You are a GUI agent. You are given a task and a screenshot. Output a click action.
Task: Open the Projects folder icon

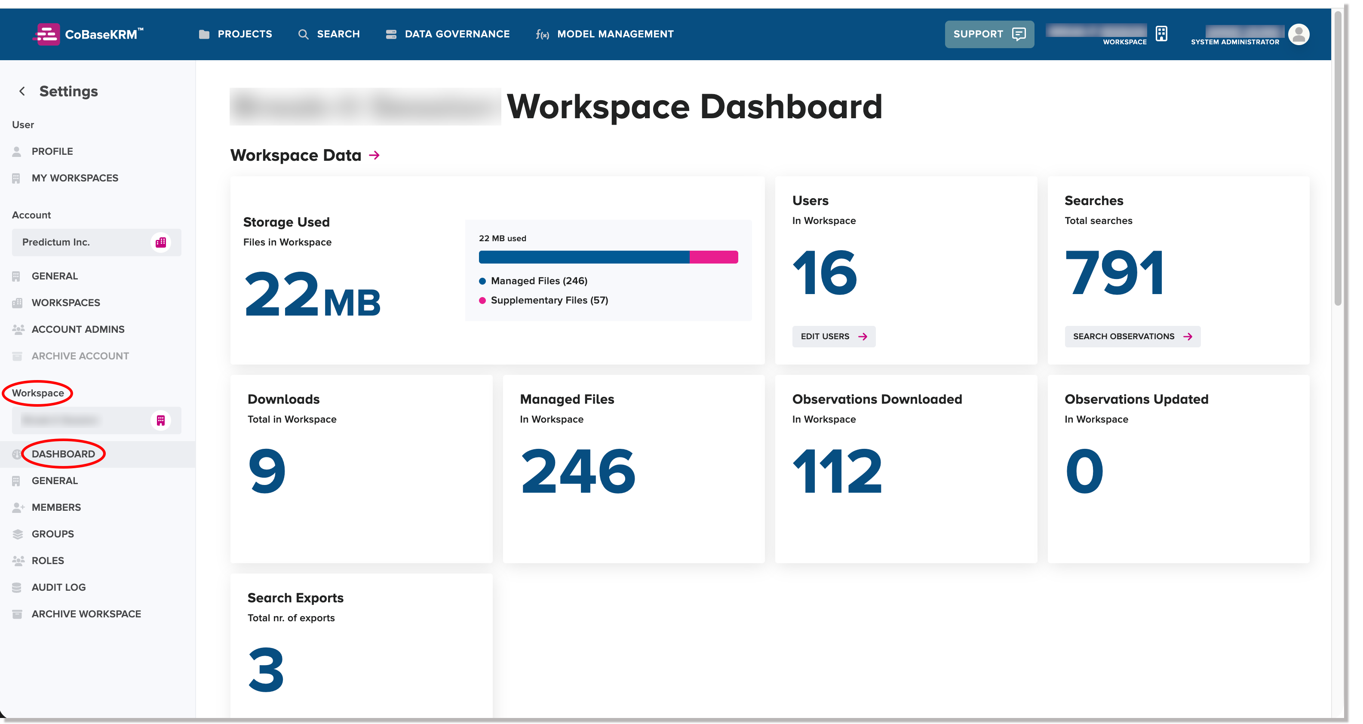tap(204, 34)
